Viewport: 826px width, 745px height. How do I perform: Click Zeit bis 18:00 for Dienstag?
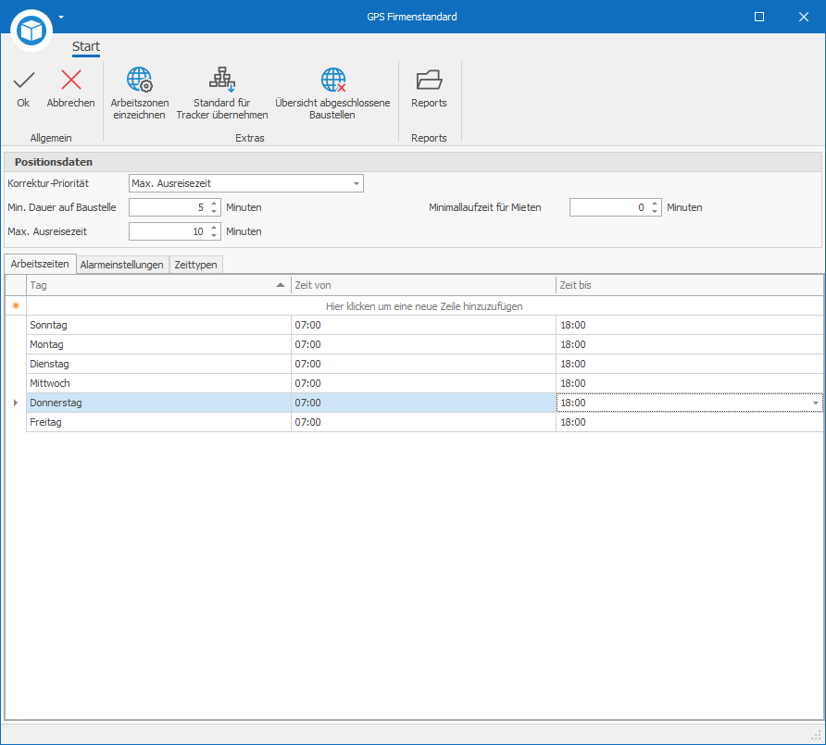(x=690, y=364)
